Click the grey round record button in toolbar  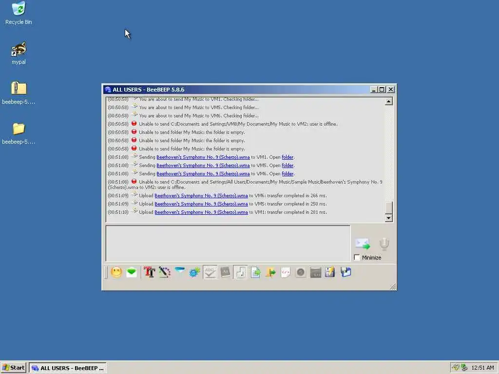(x=300, y=272)
